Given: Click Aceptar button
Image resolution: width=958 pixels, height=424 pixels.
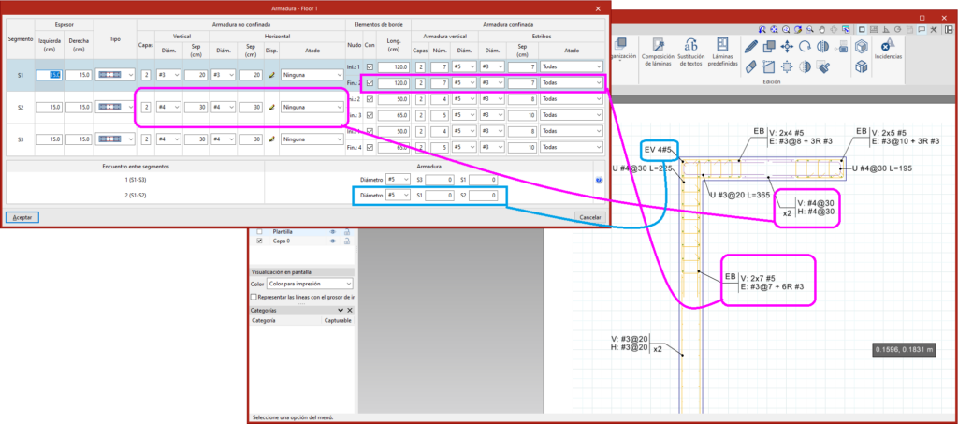Looking at the screenshot, I should 22,217.
